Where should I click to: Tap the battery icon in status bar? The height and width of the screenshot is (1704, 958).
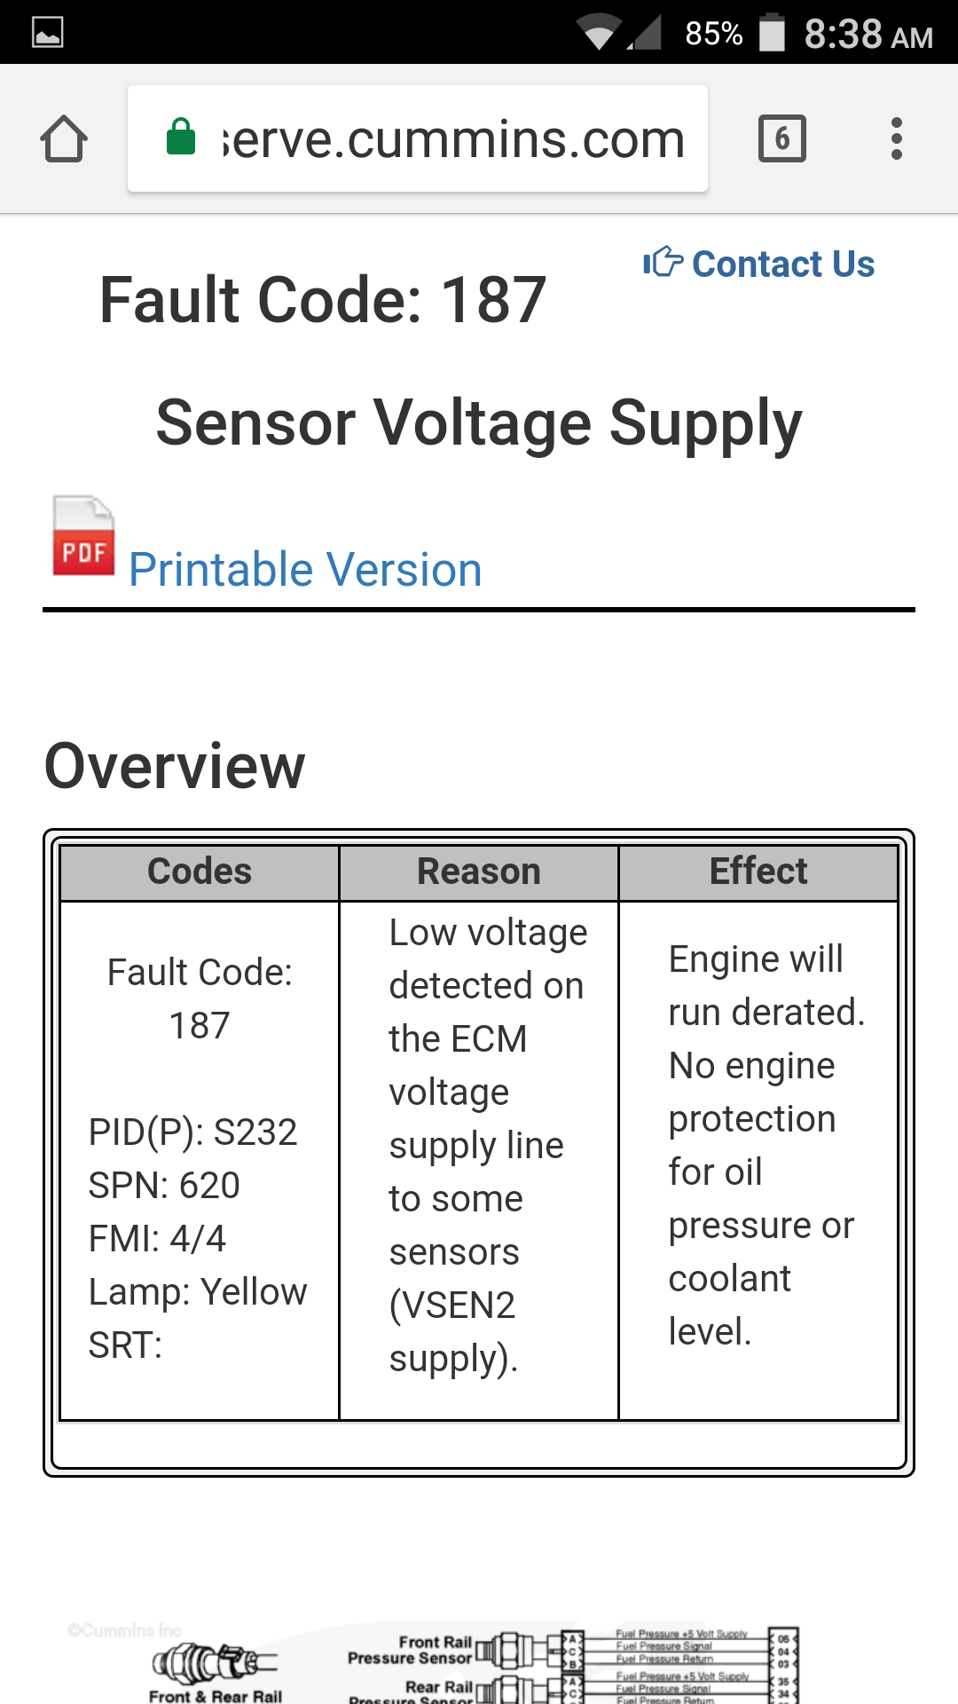coord(772,33)
